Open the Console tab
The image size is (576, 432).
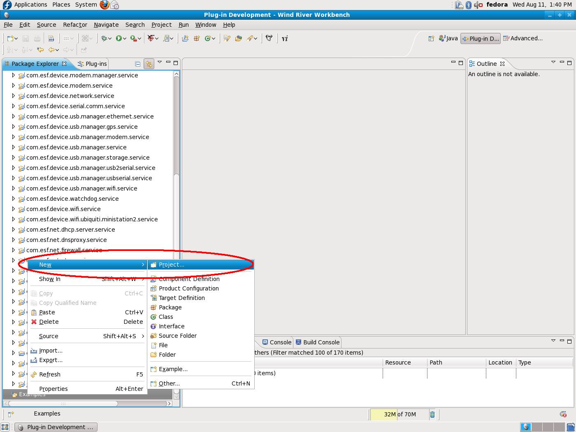(x=277, y=342)
